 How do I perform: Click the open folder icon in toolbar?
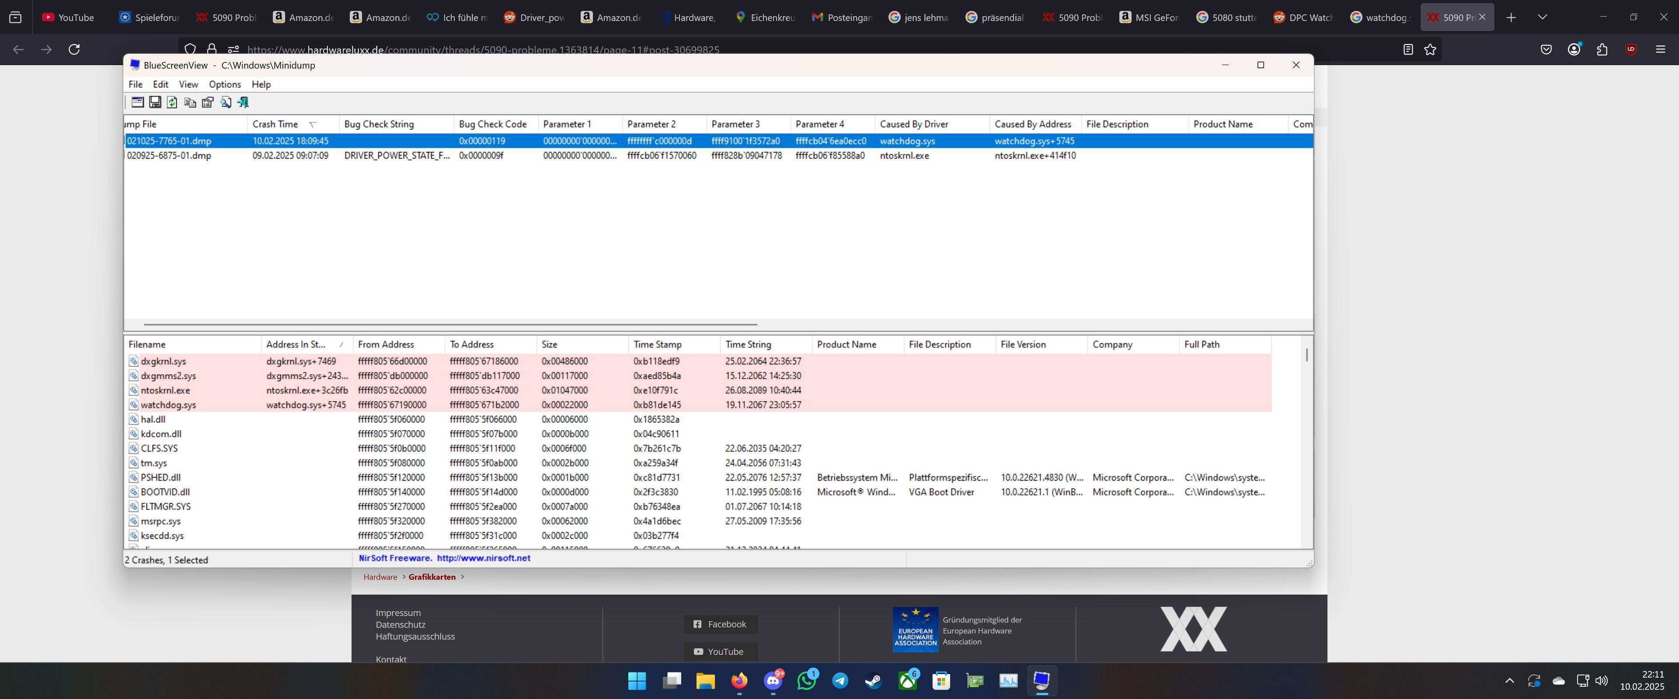tap(136, 102)
